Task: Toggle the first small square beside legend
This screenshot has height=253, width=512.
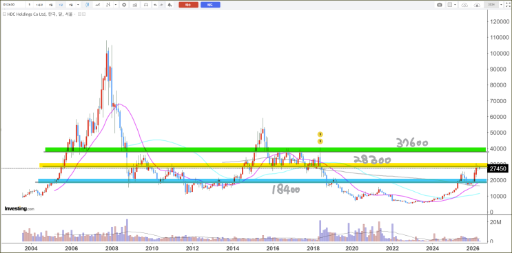Action: (79, 14)
